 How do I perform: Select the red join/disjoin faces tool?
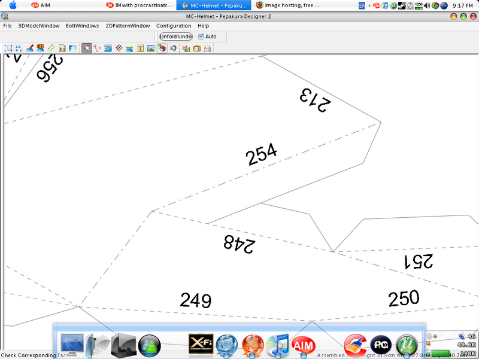pyautogui.click(x=98, y=48)
